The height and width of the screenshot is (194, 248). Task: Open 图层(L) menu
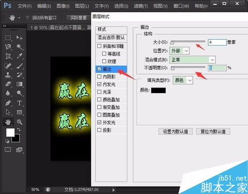click(x=82, y=6)
